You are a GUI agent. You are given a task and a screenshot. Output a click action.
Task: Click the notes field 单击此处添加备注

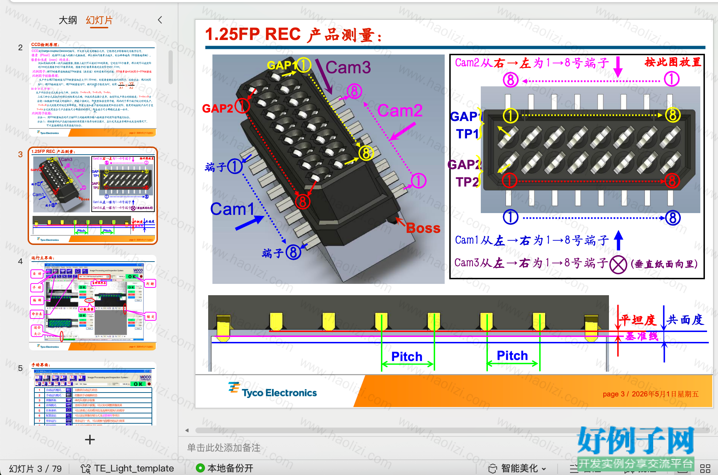[224, 448]
